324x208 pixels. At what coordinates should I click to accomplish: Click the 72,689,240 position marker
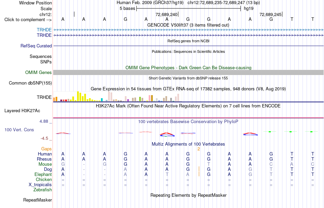(166, 14)
